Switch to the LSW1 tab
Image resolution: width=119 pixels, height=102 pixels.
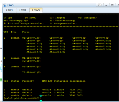[9, 10]
